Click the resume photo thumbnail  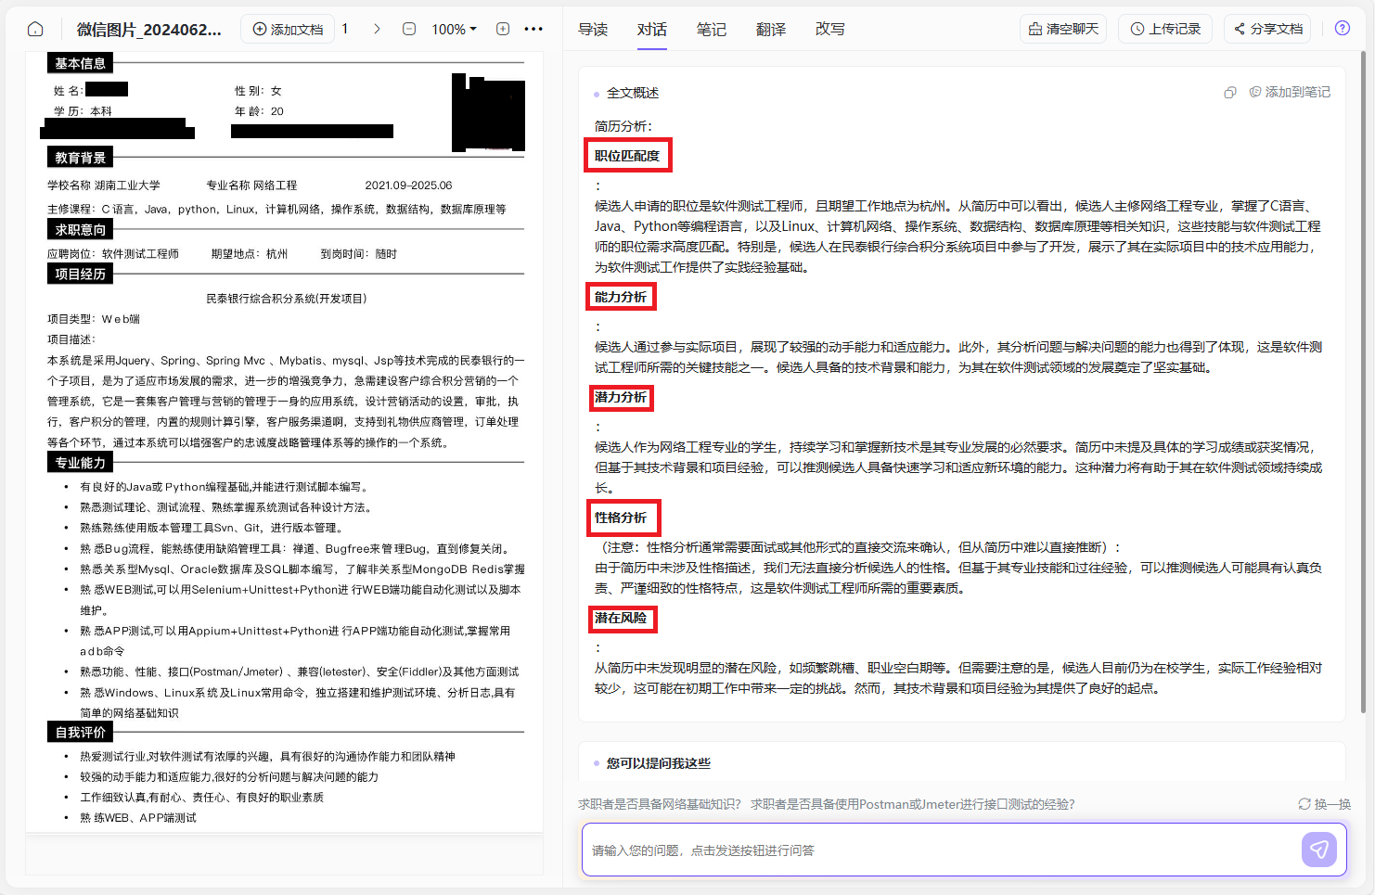(x=488, y=112)
